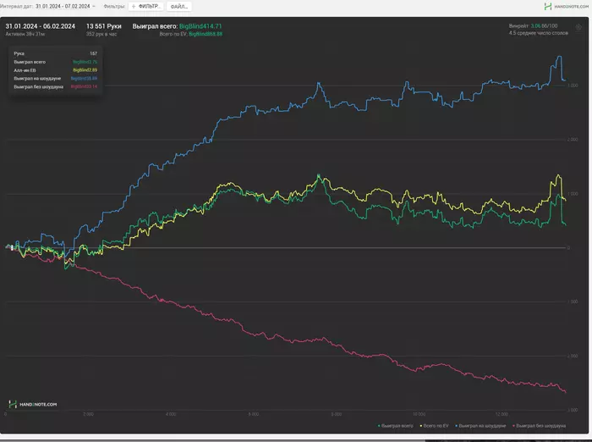The image size is (592, 442).
Task: Click the plus icon on the ФИЛЬТР button
Action: tap(134, 7)
